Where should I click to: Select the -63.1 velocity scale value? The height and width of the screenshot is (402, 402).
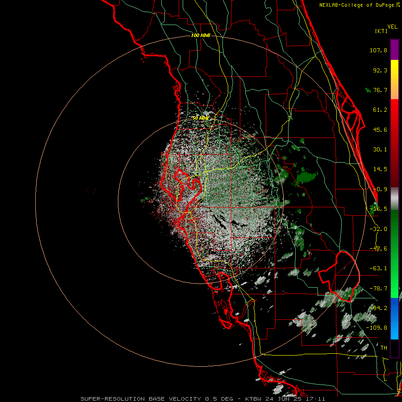(378, 268)
